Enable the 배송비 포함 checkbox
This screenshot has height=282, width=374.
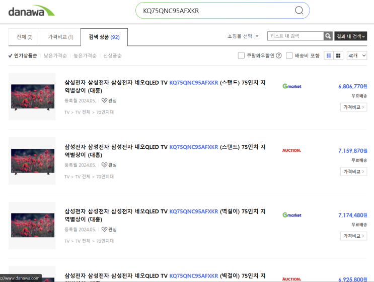[289, 55]
